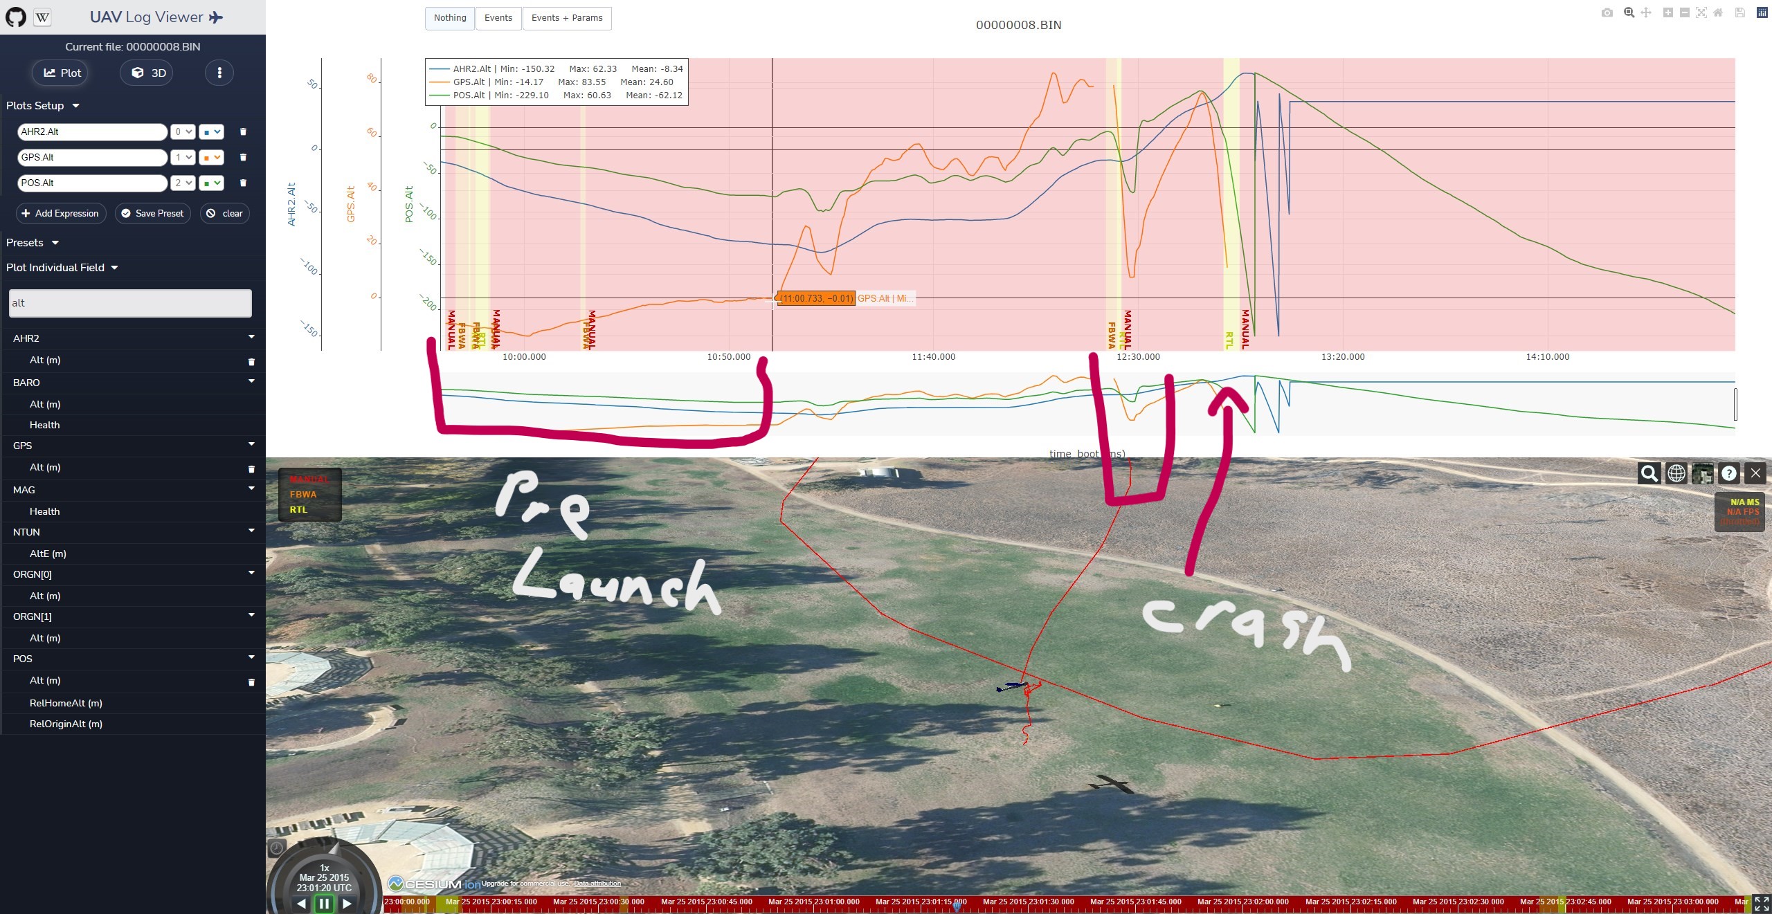
Task: Open the GitHub repository icon
Action: point(15,17)
